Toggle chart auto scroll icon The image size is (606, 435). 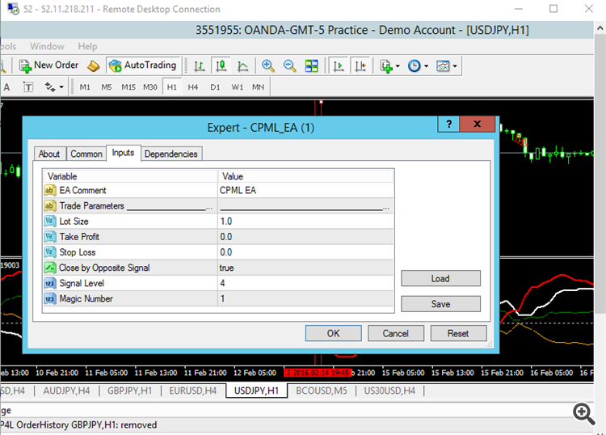(x=339, y=66)
